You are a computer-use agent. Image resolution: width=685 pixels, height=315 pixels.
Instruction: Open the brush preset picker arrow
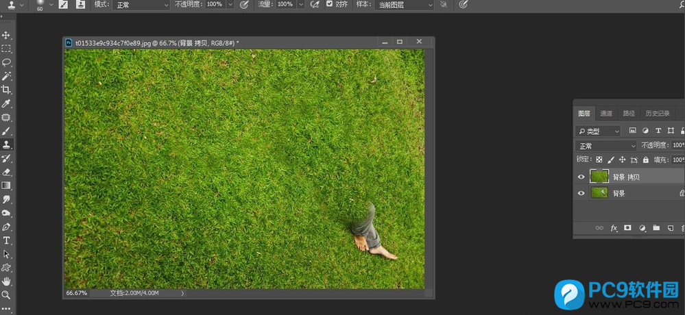(x=51, y=4)
